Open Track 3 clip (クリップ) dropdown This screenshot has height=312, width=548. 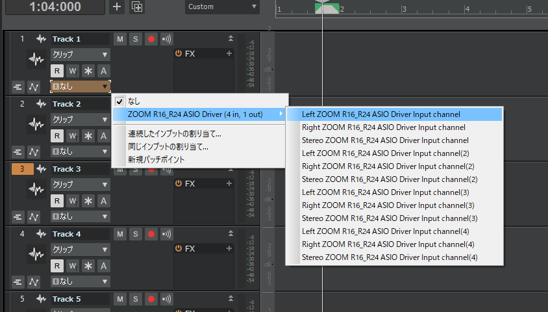tap(81, 185)
